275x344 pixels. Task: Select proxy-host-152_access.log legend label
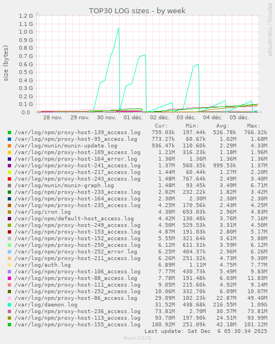pos(77,239)
